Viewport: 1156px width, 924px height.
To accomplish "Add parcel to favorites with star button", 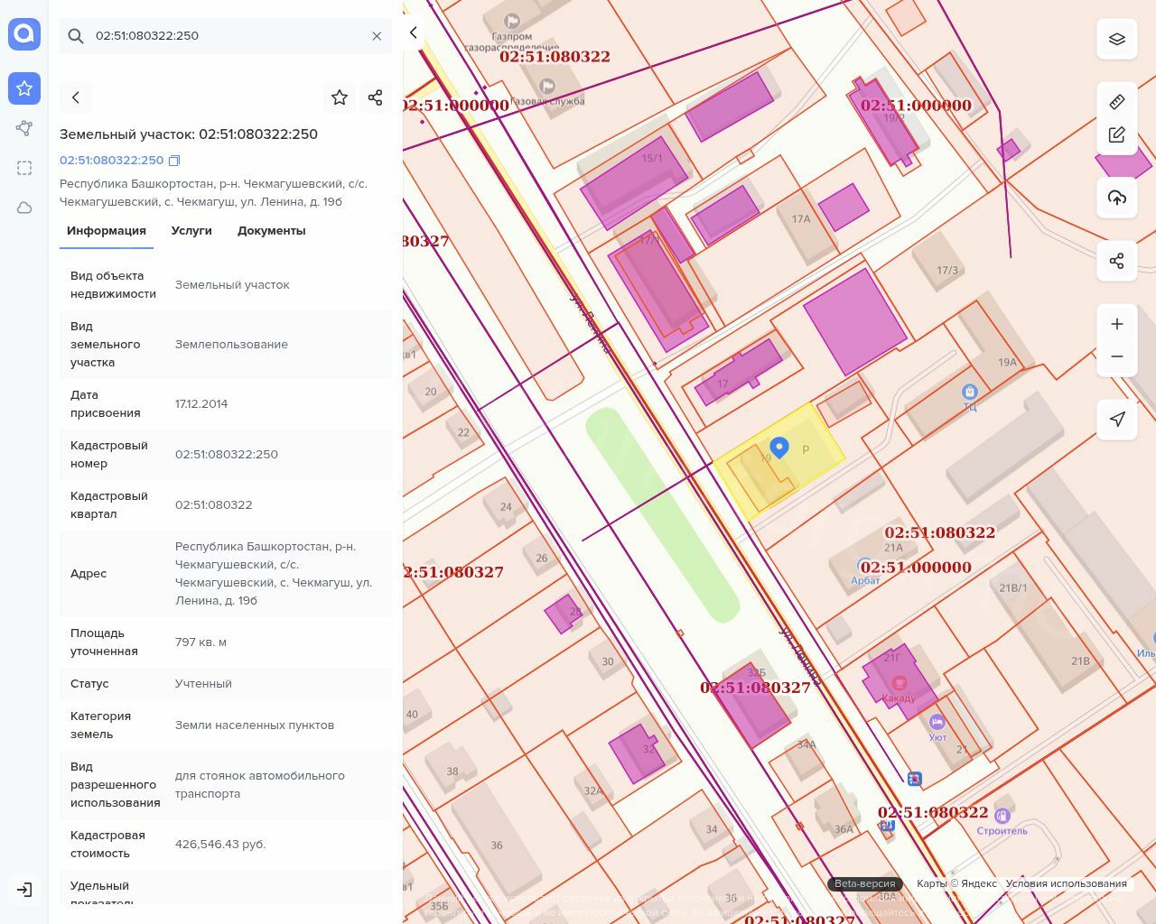I will pyautogui.click(x=340, y=97).
